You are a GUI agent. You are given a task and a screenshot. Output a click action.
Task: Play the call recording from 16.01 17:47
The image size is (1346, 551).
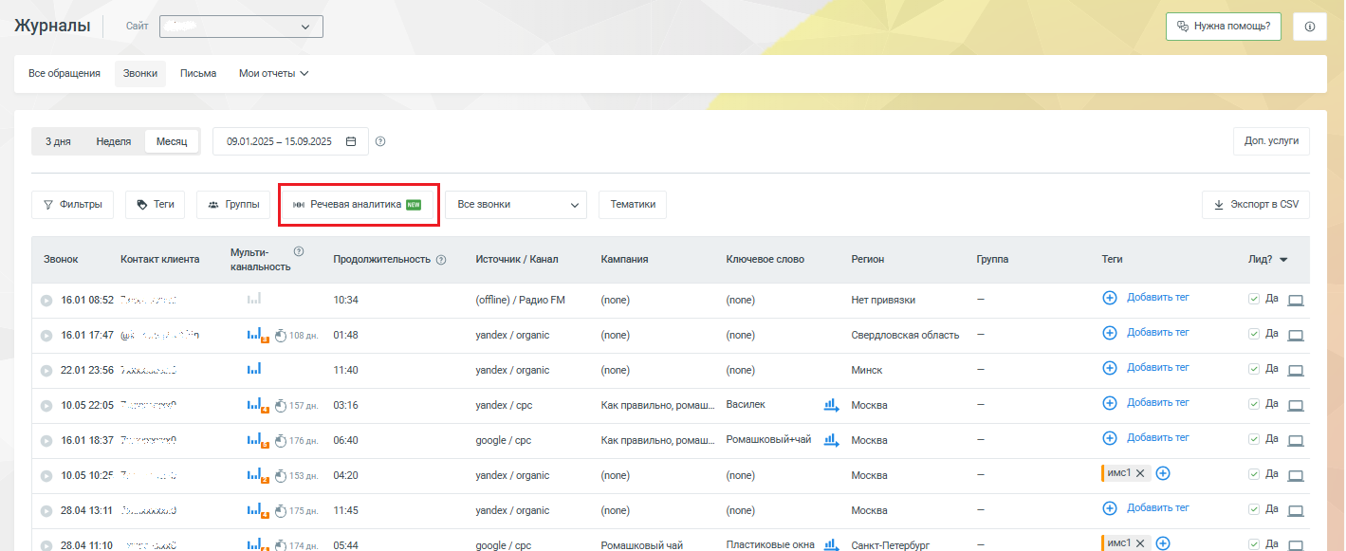tap(46, 336)
